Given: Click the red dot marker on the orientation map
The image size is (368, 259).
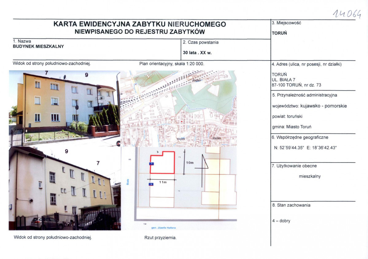Looking at the screenshot, I should (182, 122).
